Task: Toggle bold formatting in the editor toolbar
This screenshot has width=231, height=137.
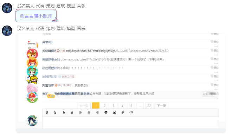Action: pos(47,112)
